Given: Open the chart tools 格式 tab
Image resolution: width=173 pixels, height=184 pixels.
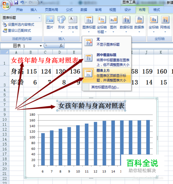Looking at the screenshot, I should [157, 10].
